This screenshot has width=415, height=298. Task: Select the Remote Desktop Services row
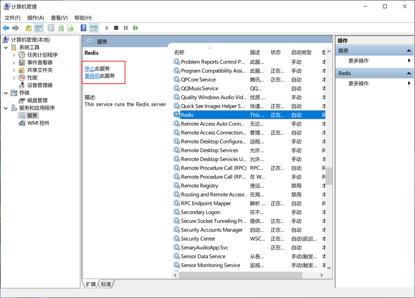pyautogui.click(x=249, y=150)
